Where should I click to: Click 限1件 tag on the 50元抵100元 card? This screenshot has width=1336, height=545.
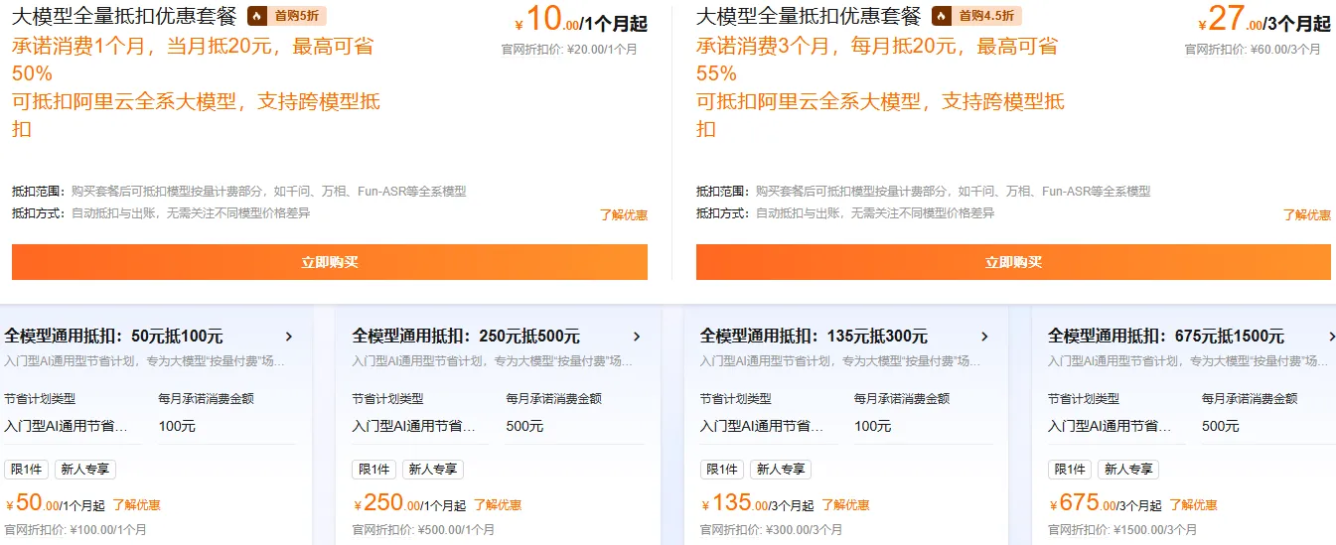pyautogui.click(x=26, y=470)
